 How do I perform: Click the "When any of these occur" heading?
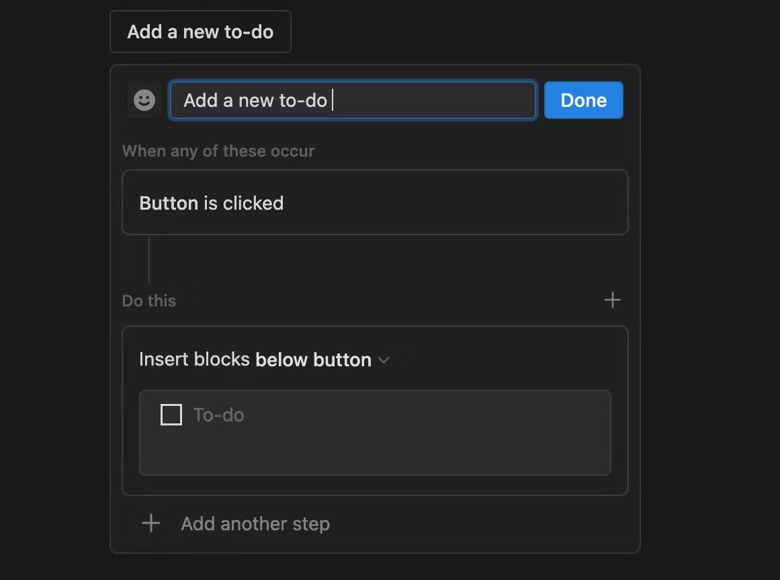[218, 151]
